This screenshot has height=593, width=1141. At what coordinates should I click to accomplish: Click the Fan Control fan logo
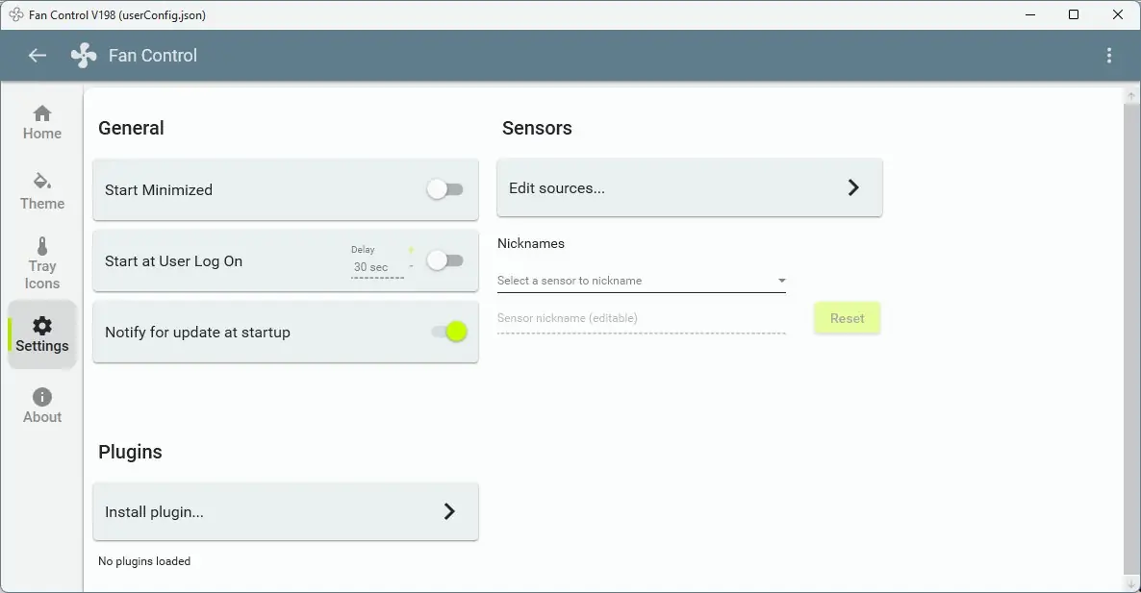pyautogui.click(x=84, y=56)
